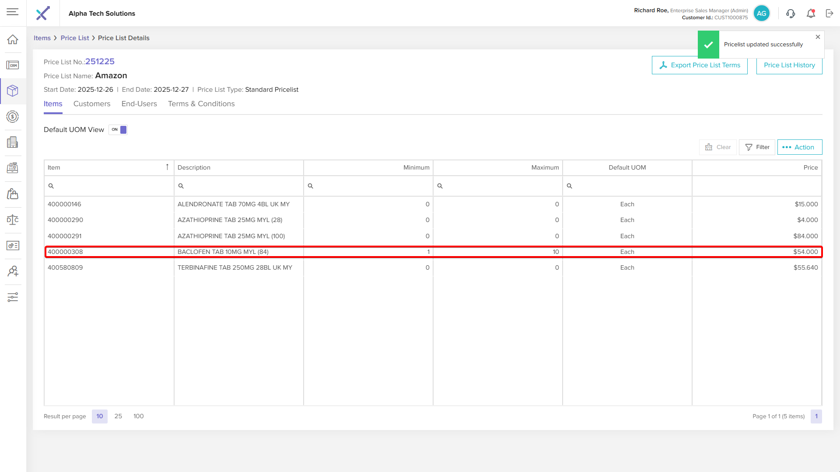Go to Home via sidebar icon
Screen dimensions: 840x472
pyautogui.click(x=13, y=39)
